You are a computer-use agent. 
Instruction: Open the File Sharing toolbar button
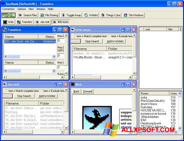point(49,15)
